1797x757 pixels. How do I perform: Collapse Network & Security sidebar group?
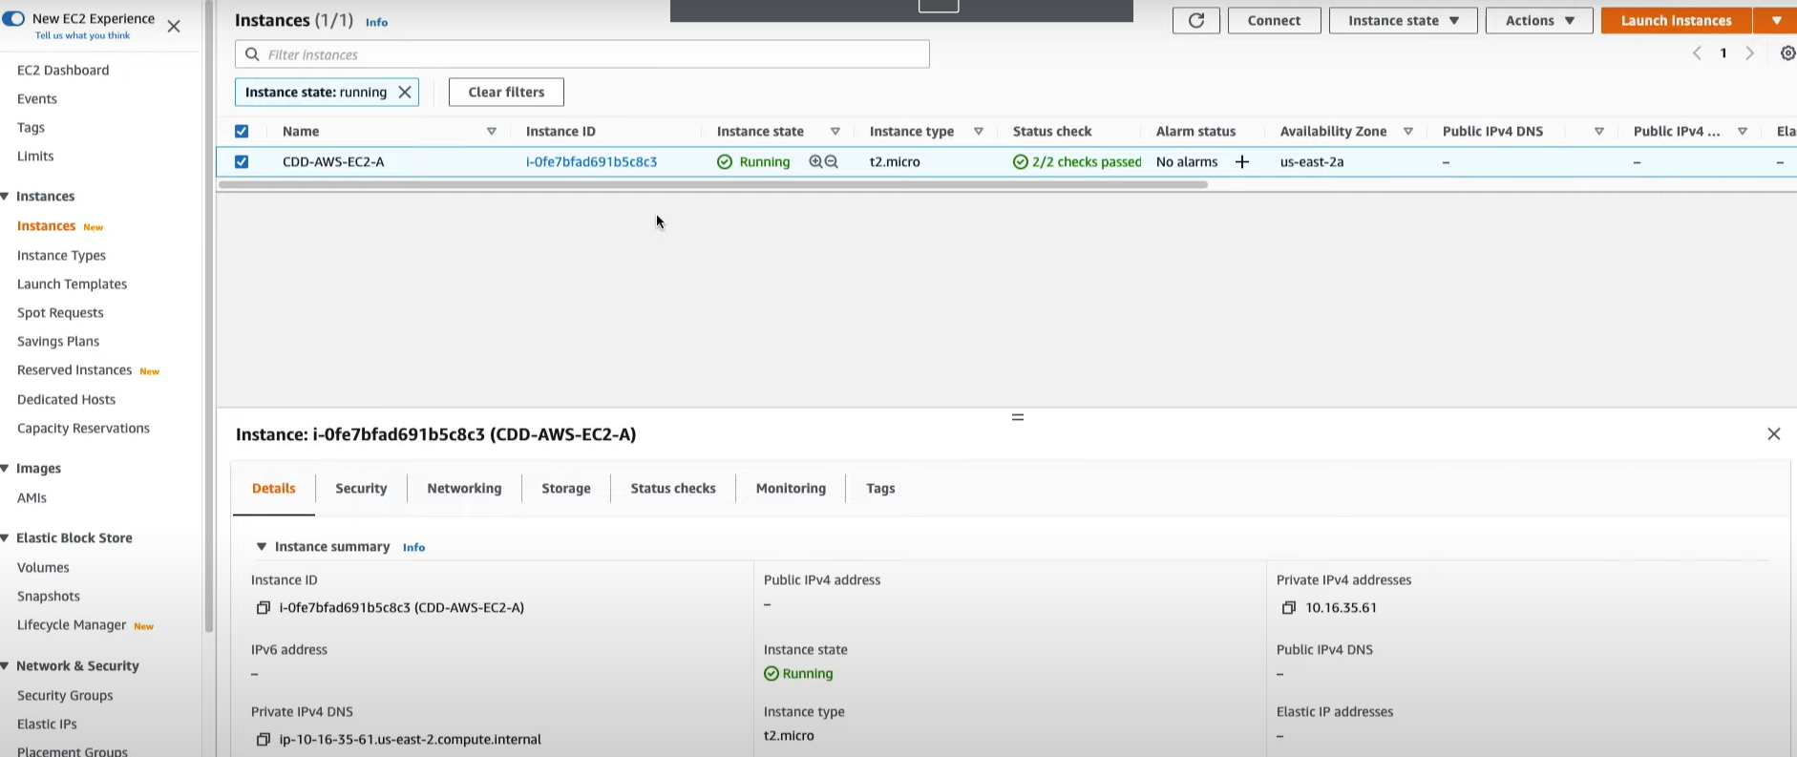click(6, 665)
